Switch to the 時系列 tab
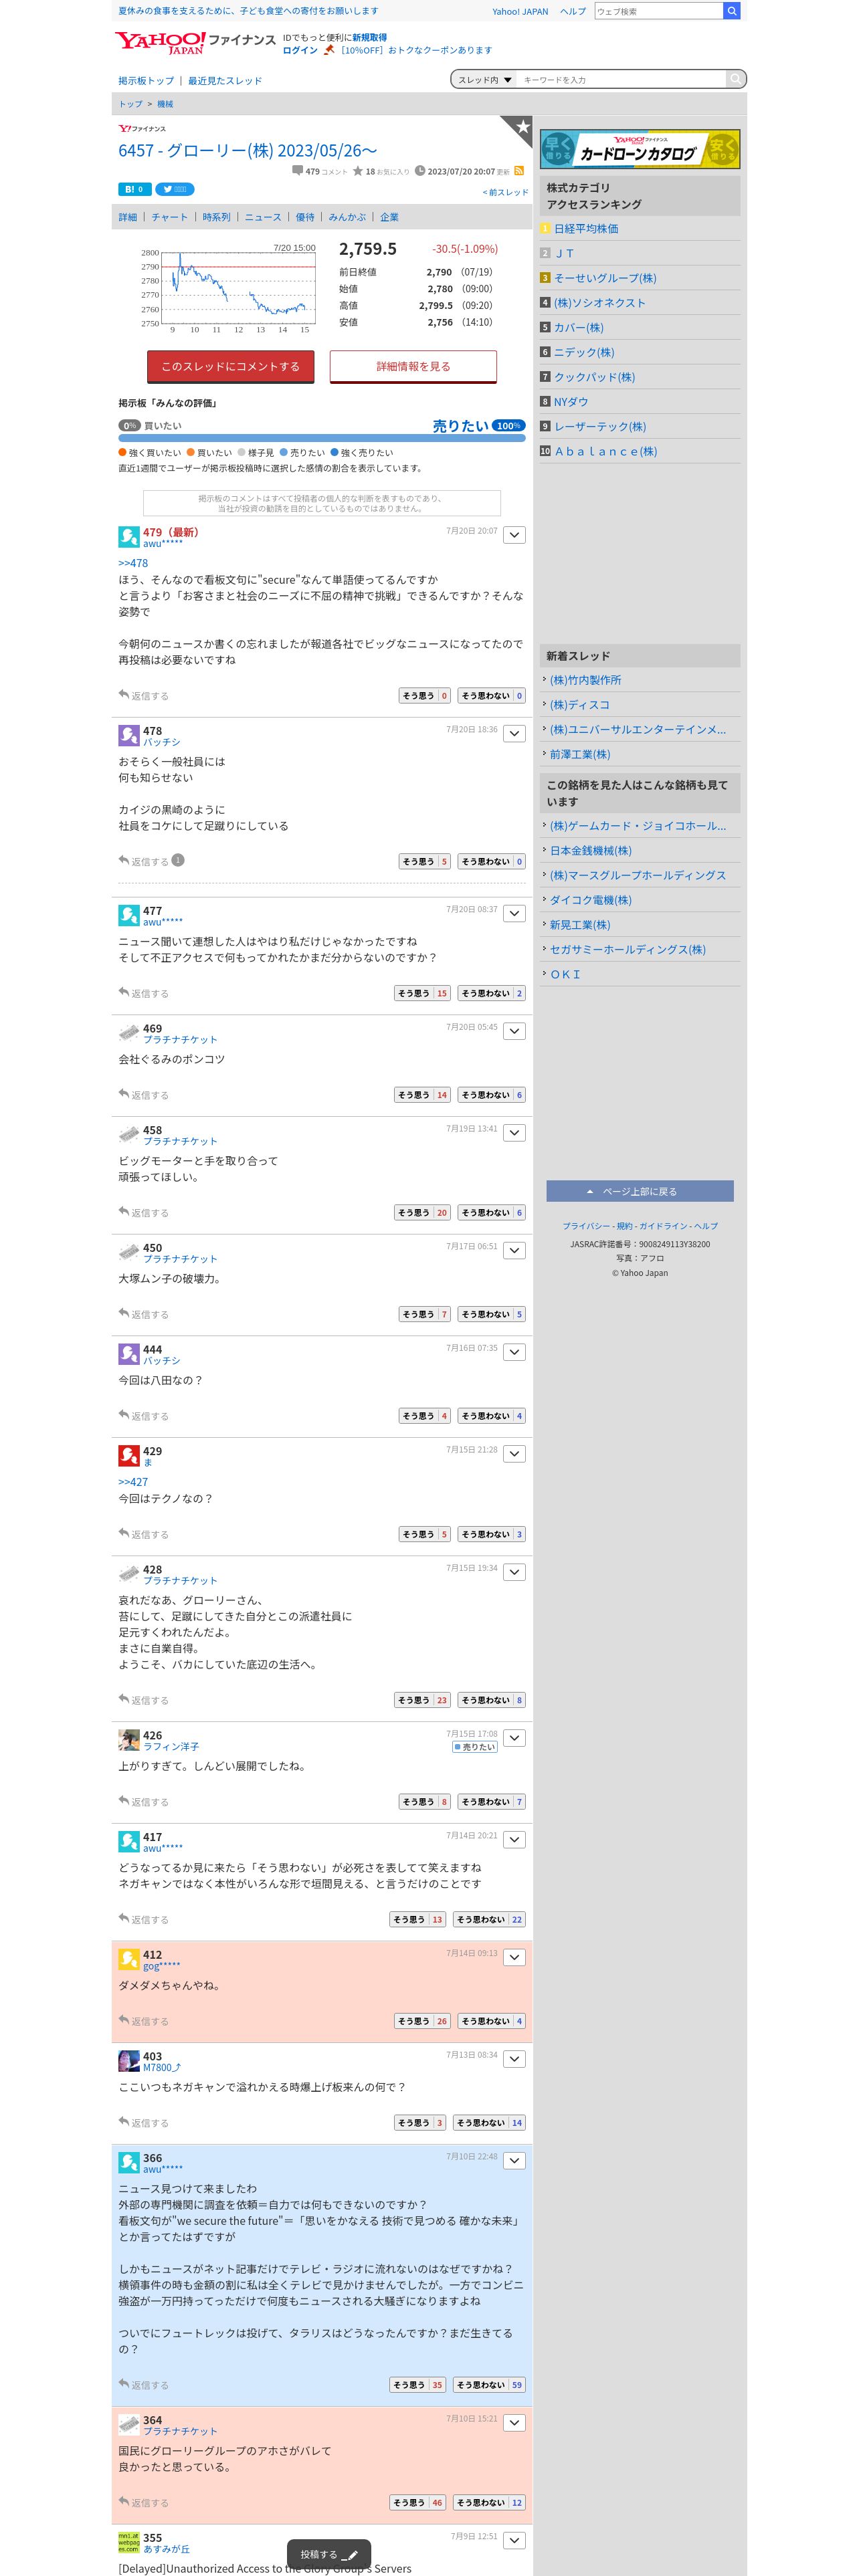The height and width of the screenshot is (2576, 859). point(216,217)
